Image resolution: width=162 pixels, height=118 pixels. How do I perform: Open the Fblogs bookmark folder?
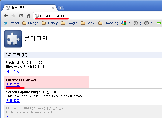tap(30, 23)
